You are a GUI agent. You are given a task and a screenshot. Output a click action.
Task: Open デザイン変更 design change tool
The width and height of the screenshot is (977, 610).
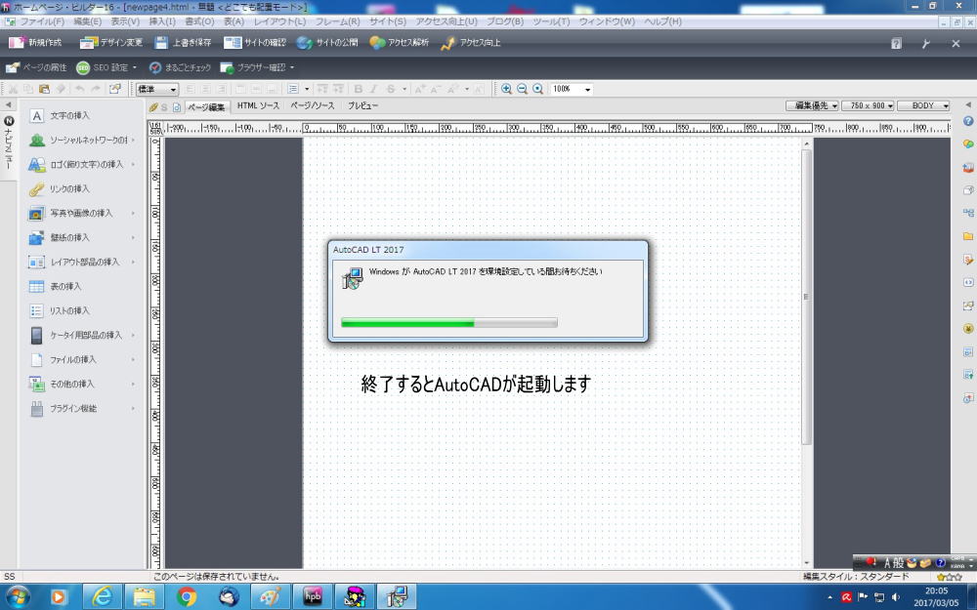pos(111,43)
